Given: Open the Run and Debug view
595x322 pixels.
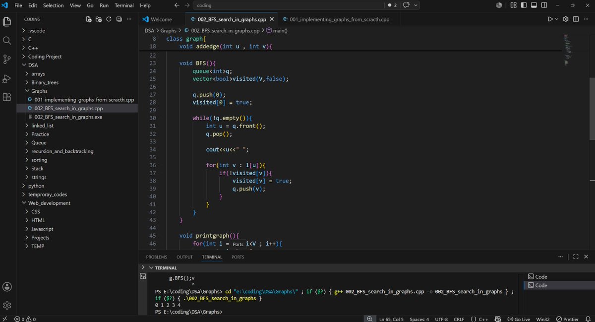Looking at the screenshot, I should tap(7, 78).
